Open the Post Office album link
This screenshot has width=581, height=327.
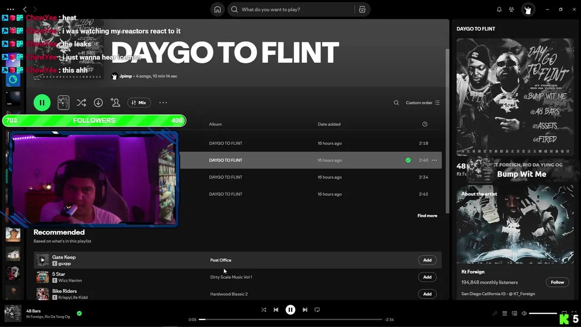coord(221,260)
